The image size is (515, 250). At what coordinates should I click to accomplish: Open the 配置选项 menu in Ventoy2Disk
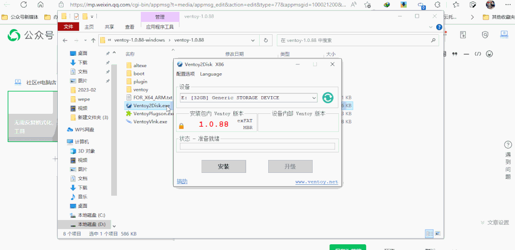[186, 74]
